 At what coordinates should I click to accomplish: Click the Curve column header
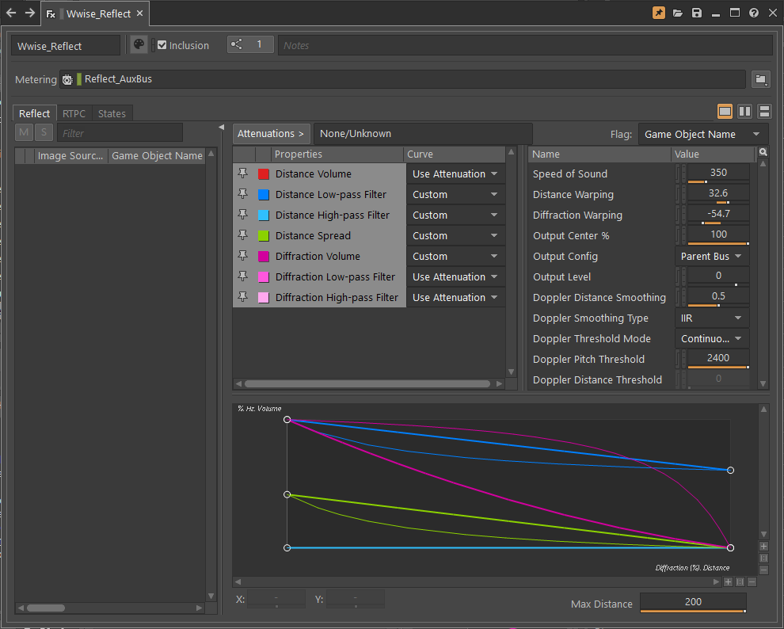455,154
